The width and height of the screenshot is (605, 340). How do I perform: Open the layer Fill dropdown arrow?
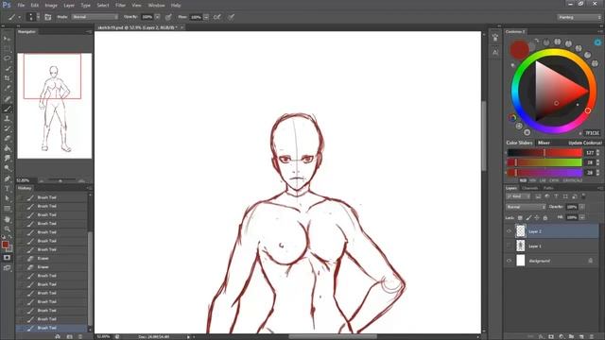tap(582, 217)
